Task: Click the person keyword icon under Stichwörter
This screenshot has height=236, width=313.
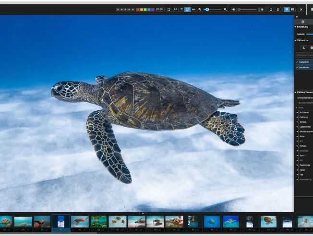Action: 304,47
